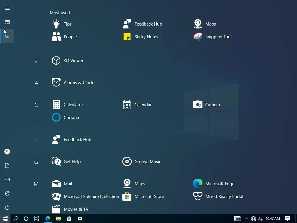Launch the Camera app

coord(207,105)
